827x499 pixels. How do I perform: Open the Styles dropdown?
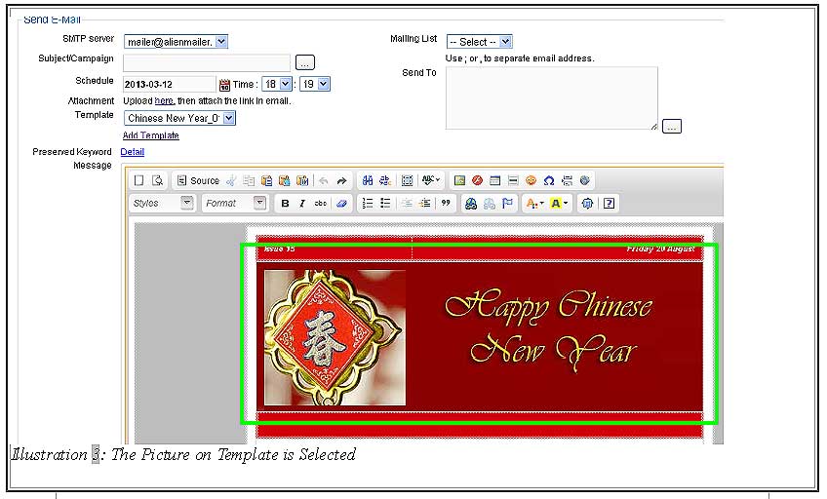162,203
